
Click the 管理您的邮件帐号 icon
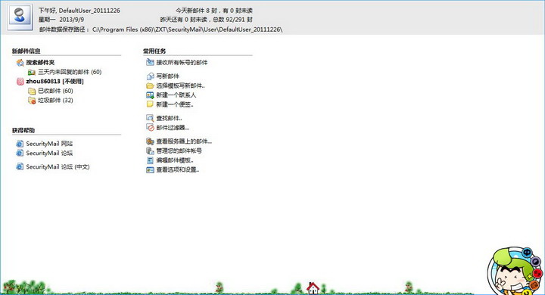[150, 151]
